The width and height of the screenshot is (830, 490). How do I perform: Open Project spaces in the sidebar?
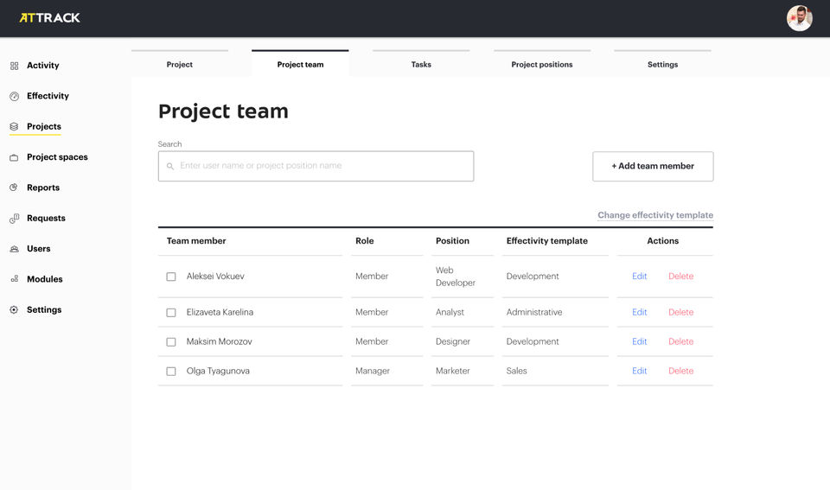click(x=57, y=157)
